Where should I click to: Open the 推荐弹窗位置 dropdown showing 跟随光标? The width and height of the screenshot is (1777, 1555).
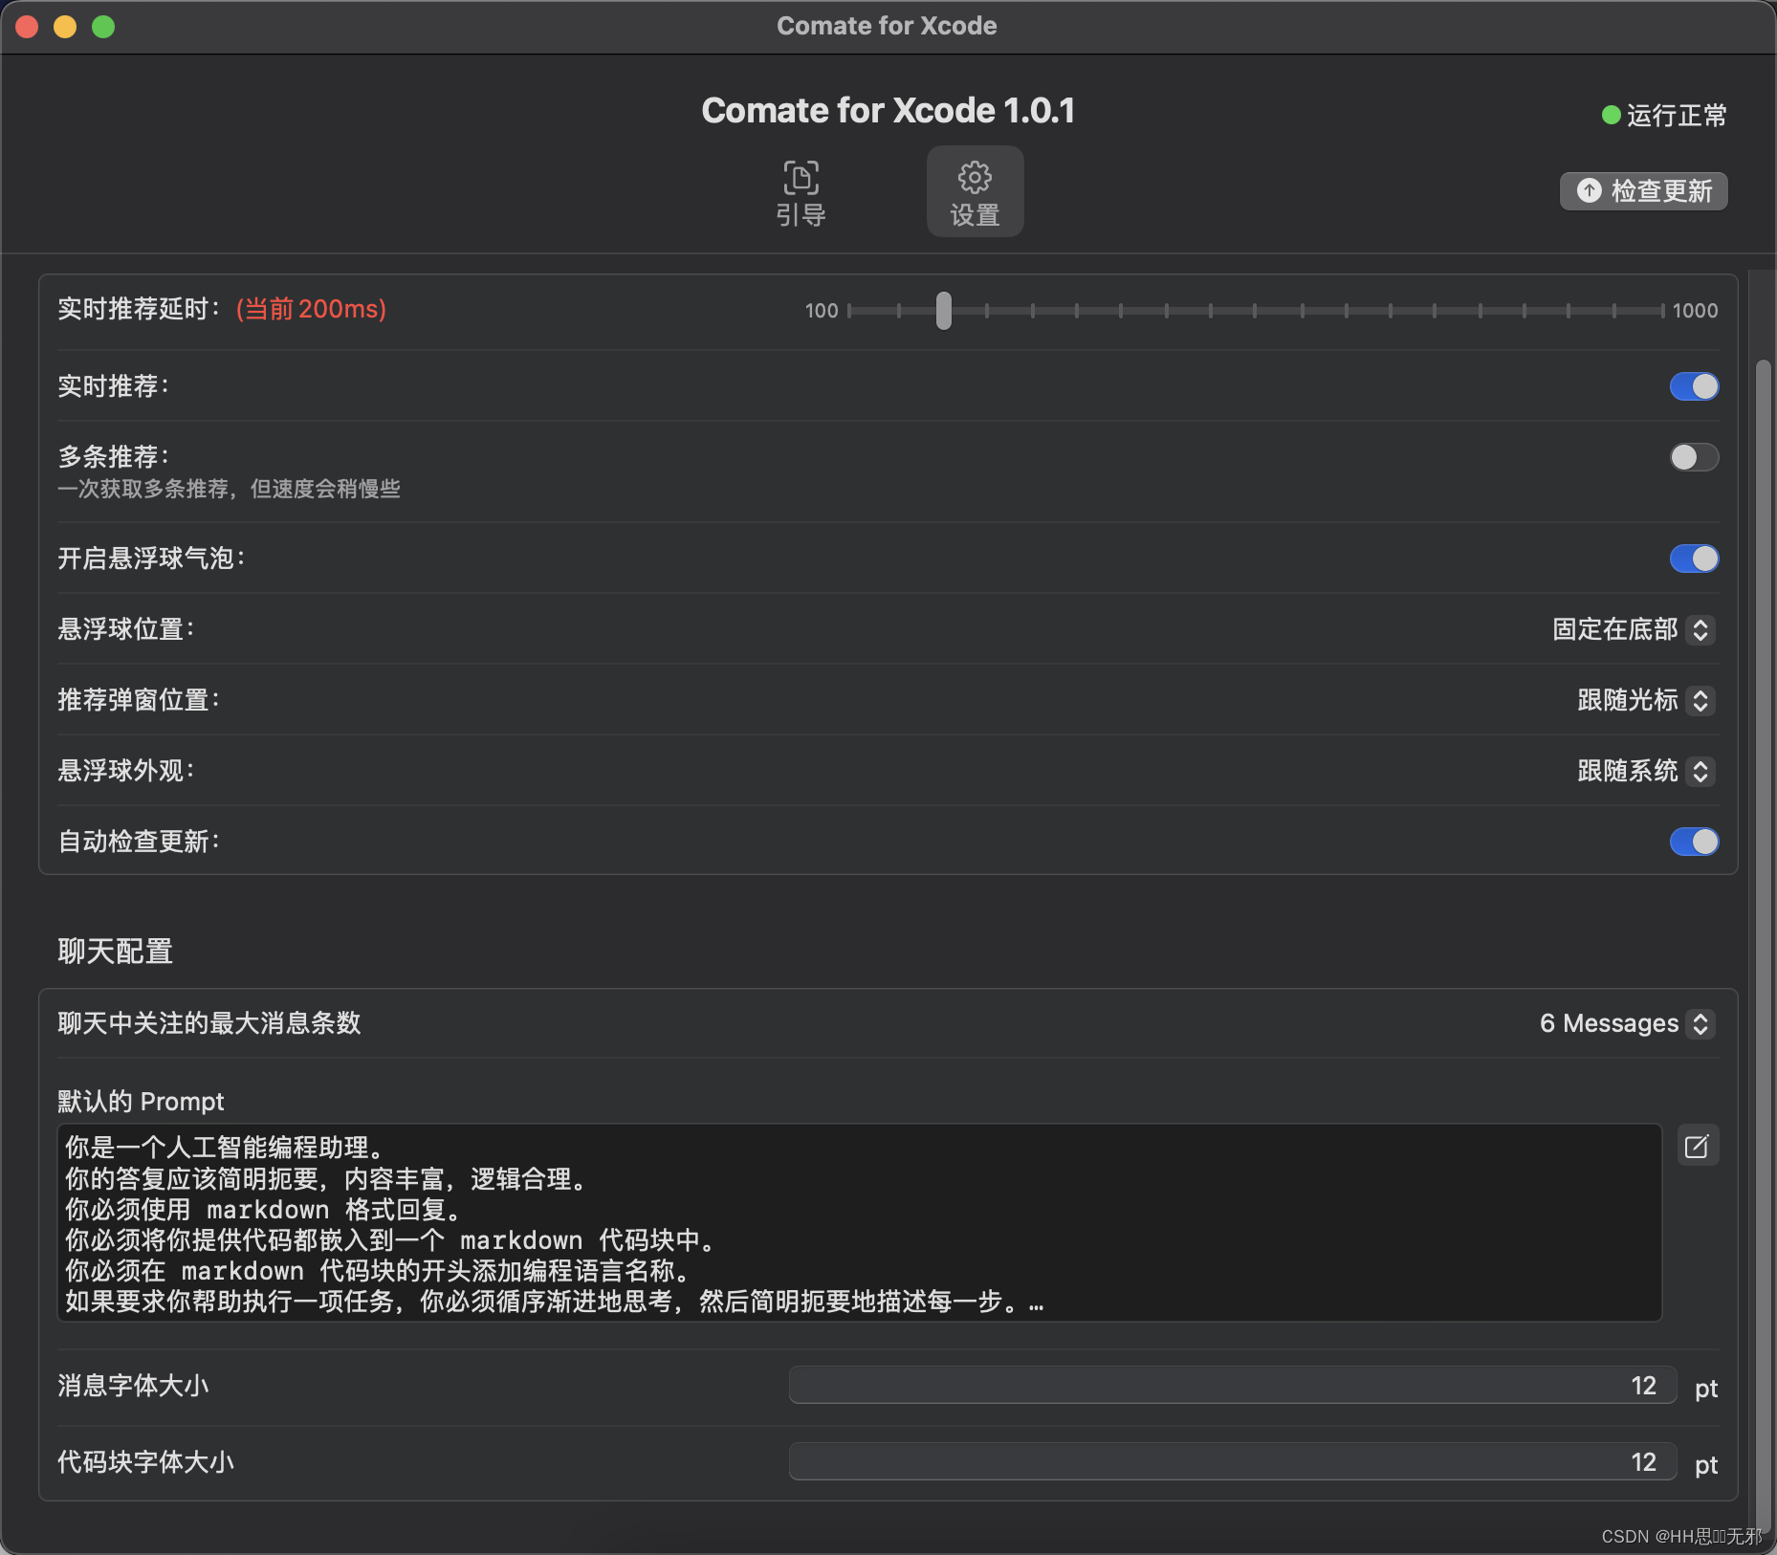point(1646,700)
